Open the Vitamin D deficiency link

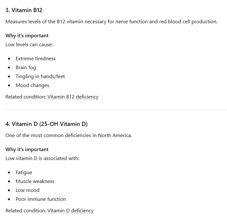coord(70,211)
